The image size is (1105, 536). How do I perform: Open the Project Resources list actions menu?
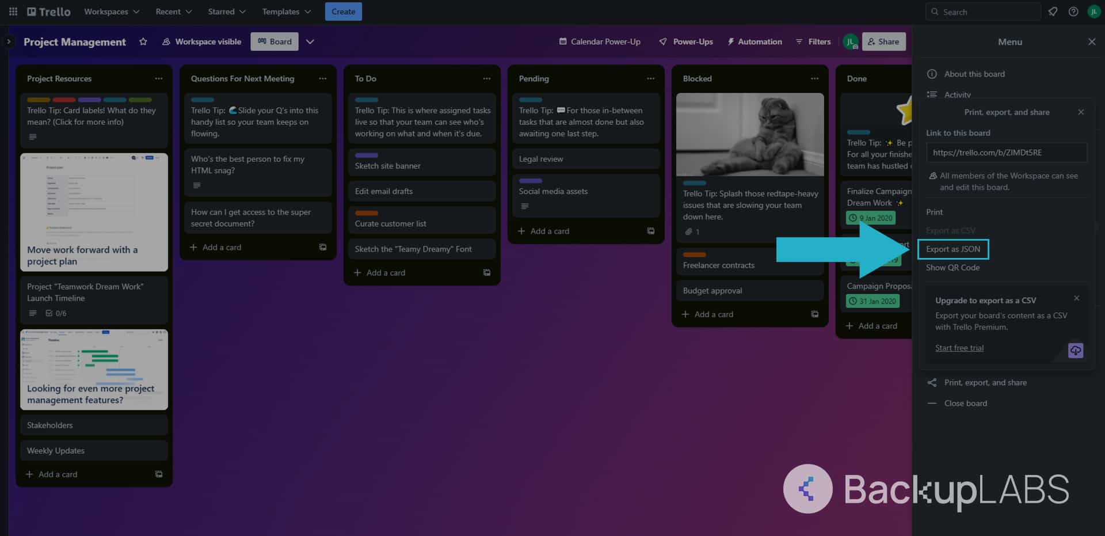pos(159,78)
